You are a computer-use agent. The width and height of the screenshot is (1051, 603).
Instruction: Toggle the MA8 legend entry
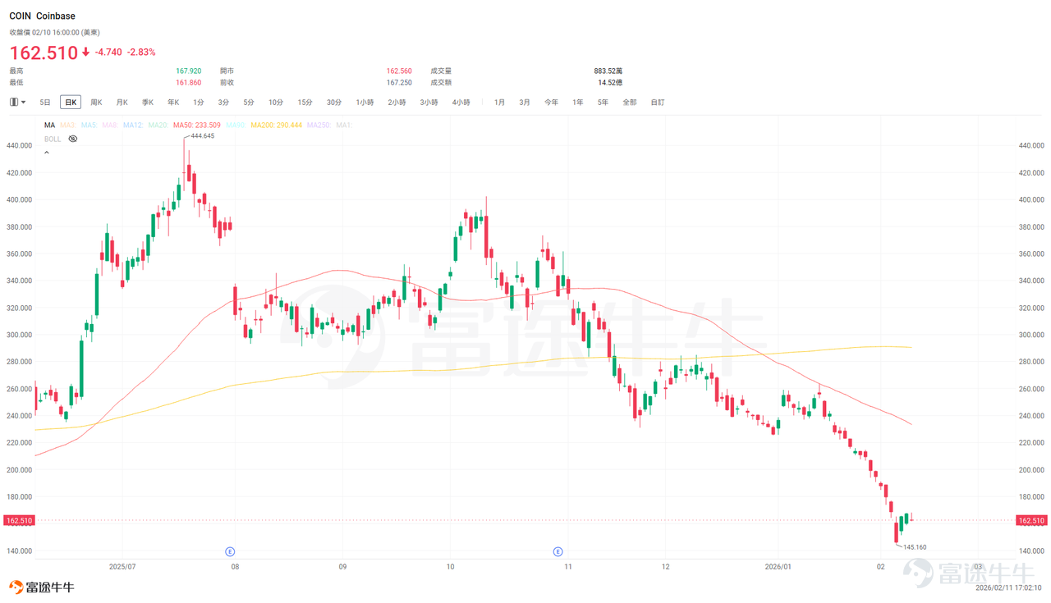click(110, 125)
